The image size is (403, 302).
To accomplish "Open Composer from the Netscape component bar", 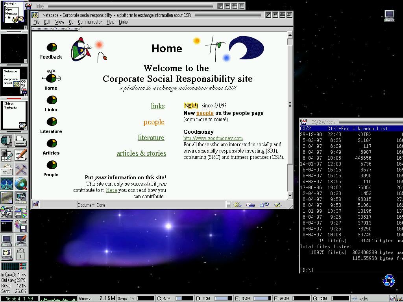I will click(x=277, y=204).
